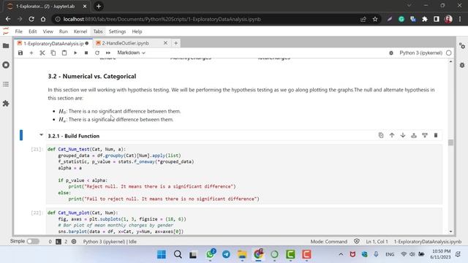Screen dimensions: 468x263
Task: Move the active cell down
Action: coord(403,135)
